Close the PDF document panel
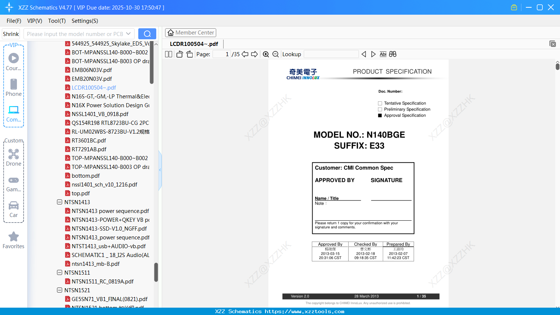The height and width of the screenshot is (315, 560). pyautogui.click(x=553, y=44)
